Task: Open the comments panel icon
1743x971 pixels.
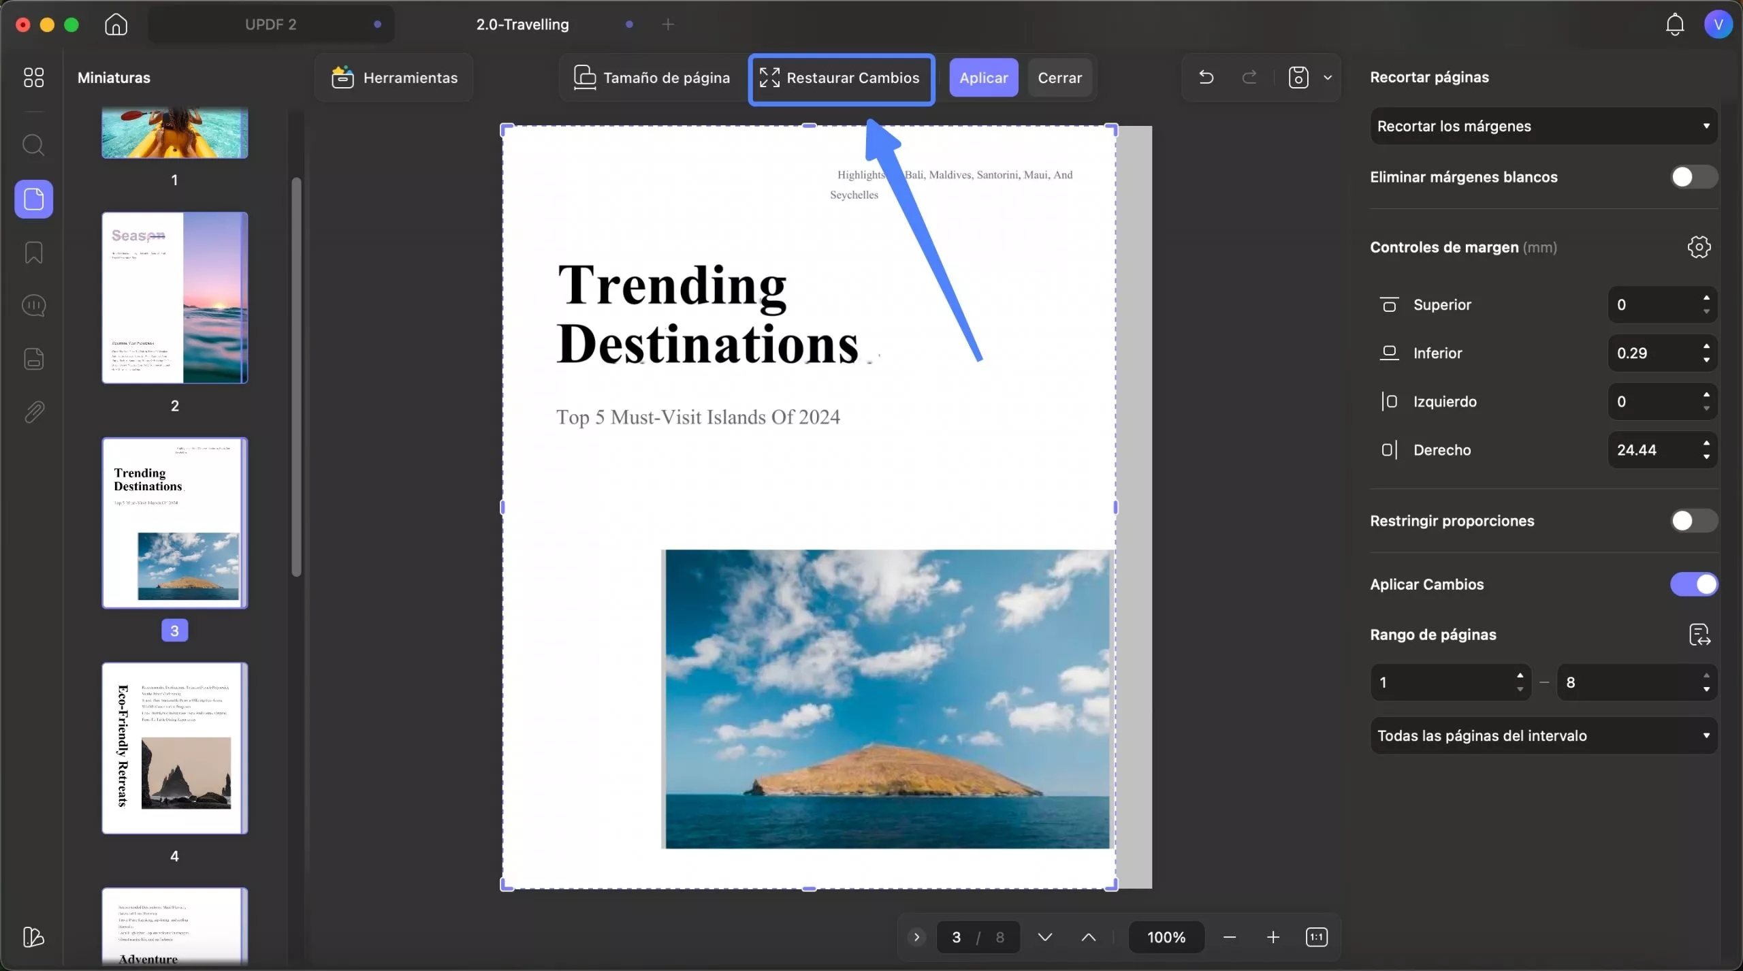Action: tap(33, 306)
